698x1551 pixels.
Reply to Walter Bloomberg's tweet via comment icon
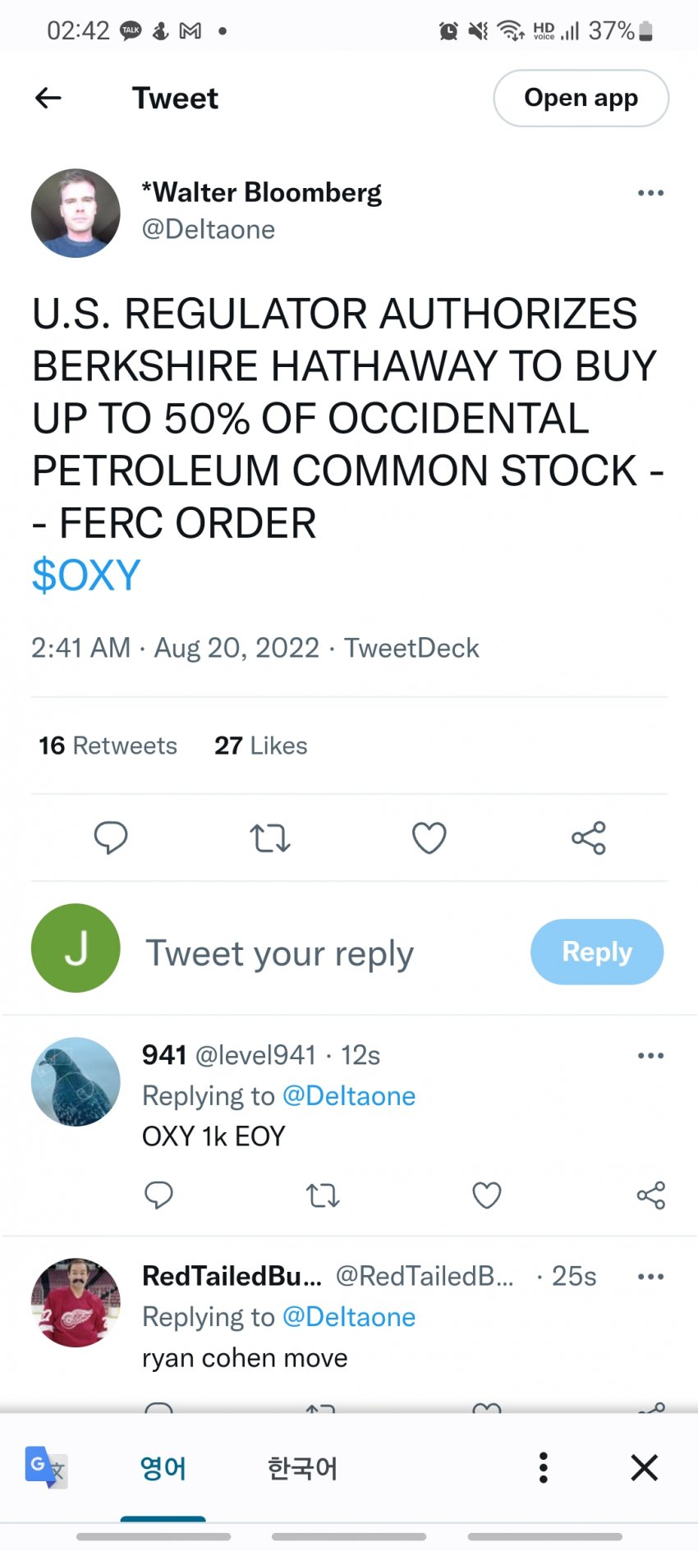(x=111, y=838)
